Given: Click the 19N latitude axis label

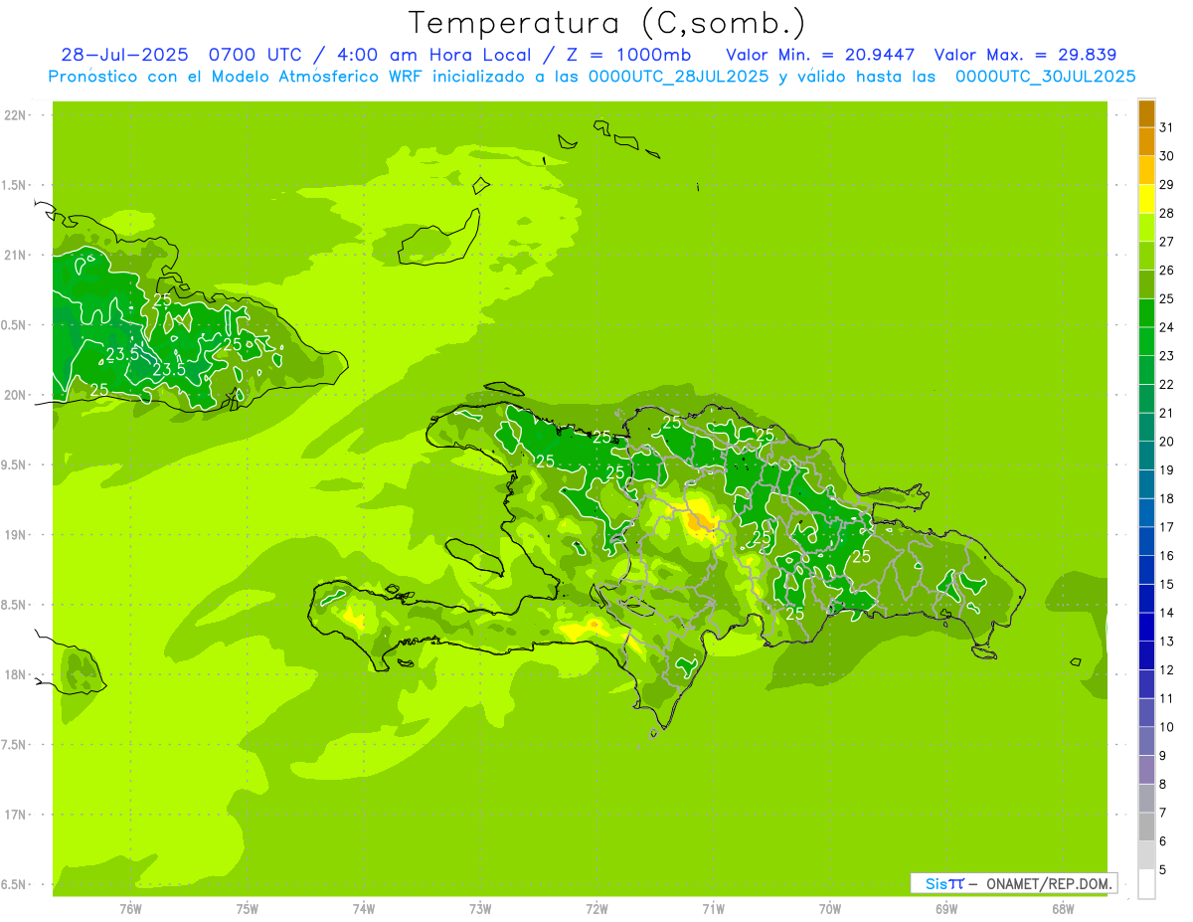Looking at the screenshot, I should coord(14,535).
